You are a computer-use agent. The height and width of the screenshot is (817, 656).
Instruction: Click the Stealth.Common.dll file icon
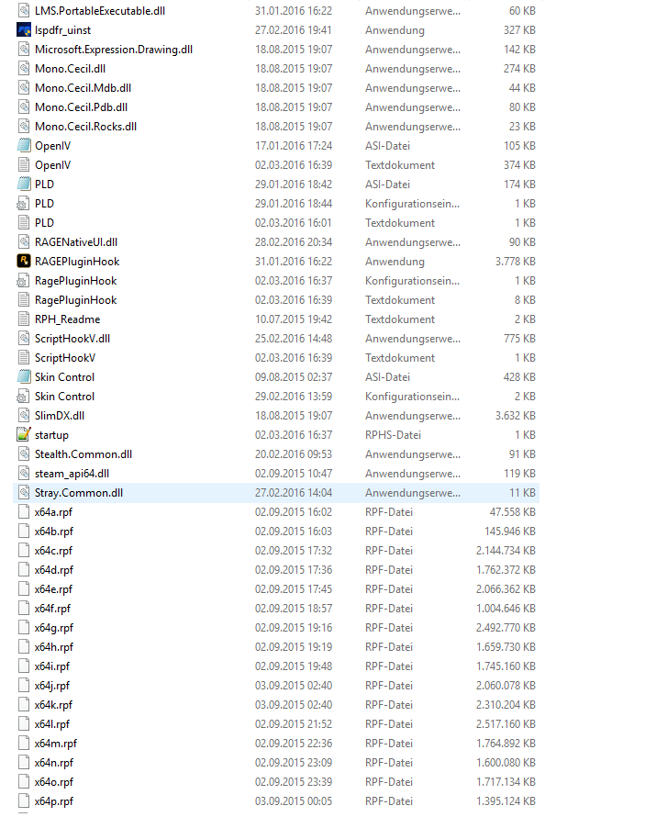(24, 454)
